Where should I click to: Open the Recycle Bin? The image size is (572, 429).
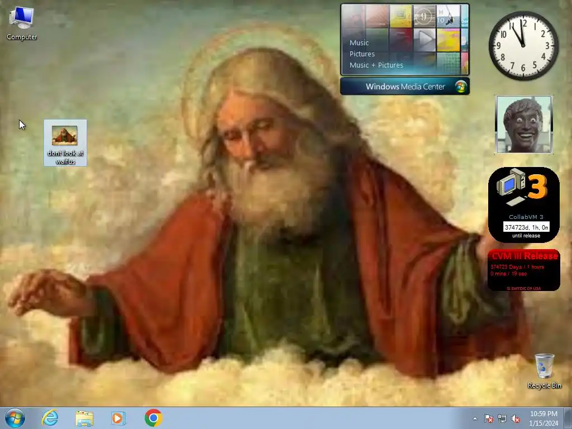tap(544, 371)
